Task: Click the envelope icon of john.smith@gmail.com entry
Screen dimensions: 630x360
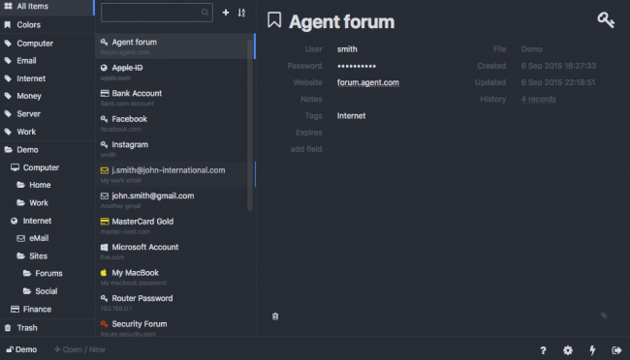Action: pyautogui.click(x=105, y=195)
